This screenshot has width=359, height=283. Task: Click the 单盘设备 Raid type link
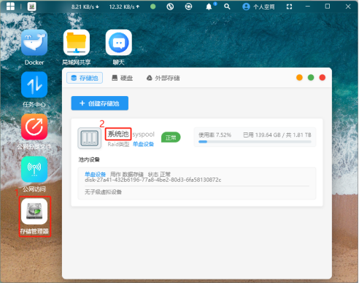[143, 144]
